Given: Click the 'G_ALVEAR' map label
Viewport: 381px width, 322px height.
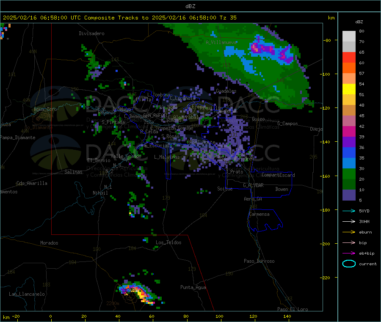Looking at the screenshot, I should [x=253, y=185].
